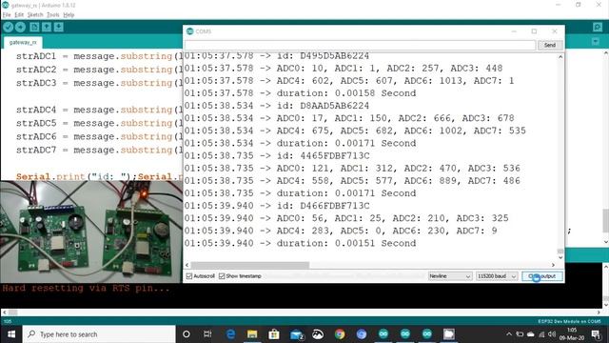This screenshot has width=609, height=343.
Task: Toggle the Autoscroll checkbox
Action: pyautogui.click(x=189, y=276)
